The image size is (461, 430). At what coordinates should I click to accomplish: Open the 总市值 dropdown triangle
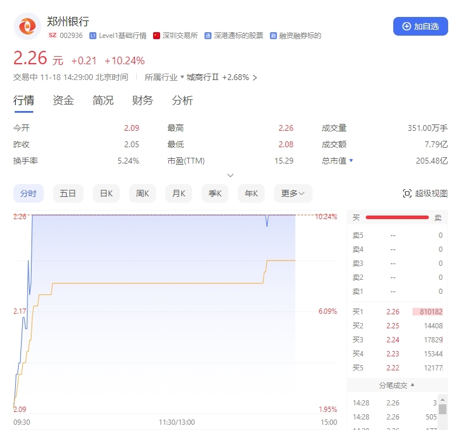click(351, 161)
